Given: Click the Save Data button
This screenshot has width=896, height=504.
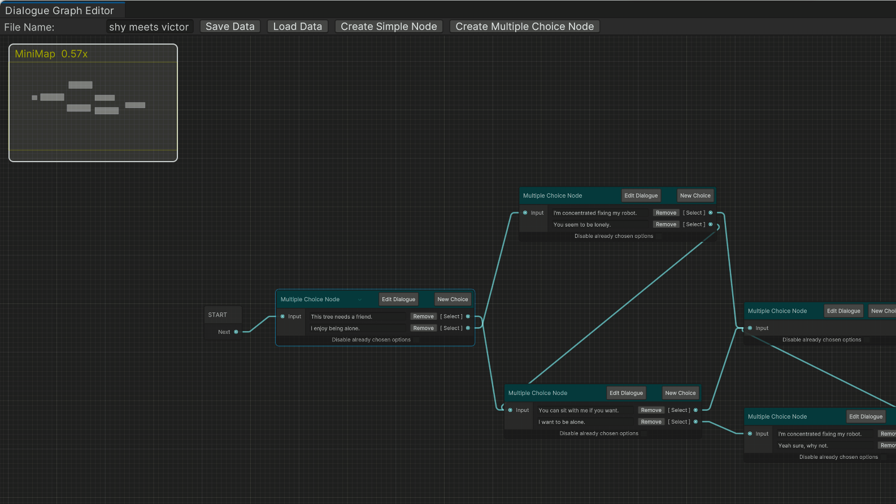Looking at the screenshot, I should click(230, 27).
